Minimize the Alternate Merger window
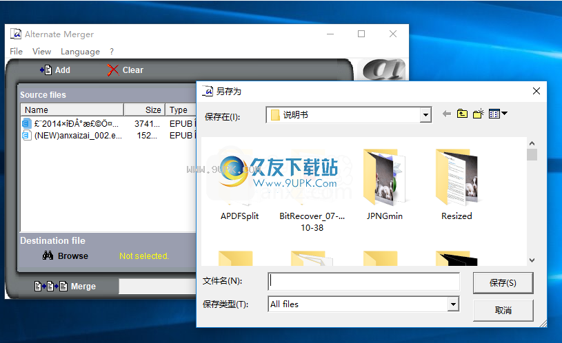Image resolution: width=562 pixels, height=343 pixels. pos(330,34)
